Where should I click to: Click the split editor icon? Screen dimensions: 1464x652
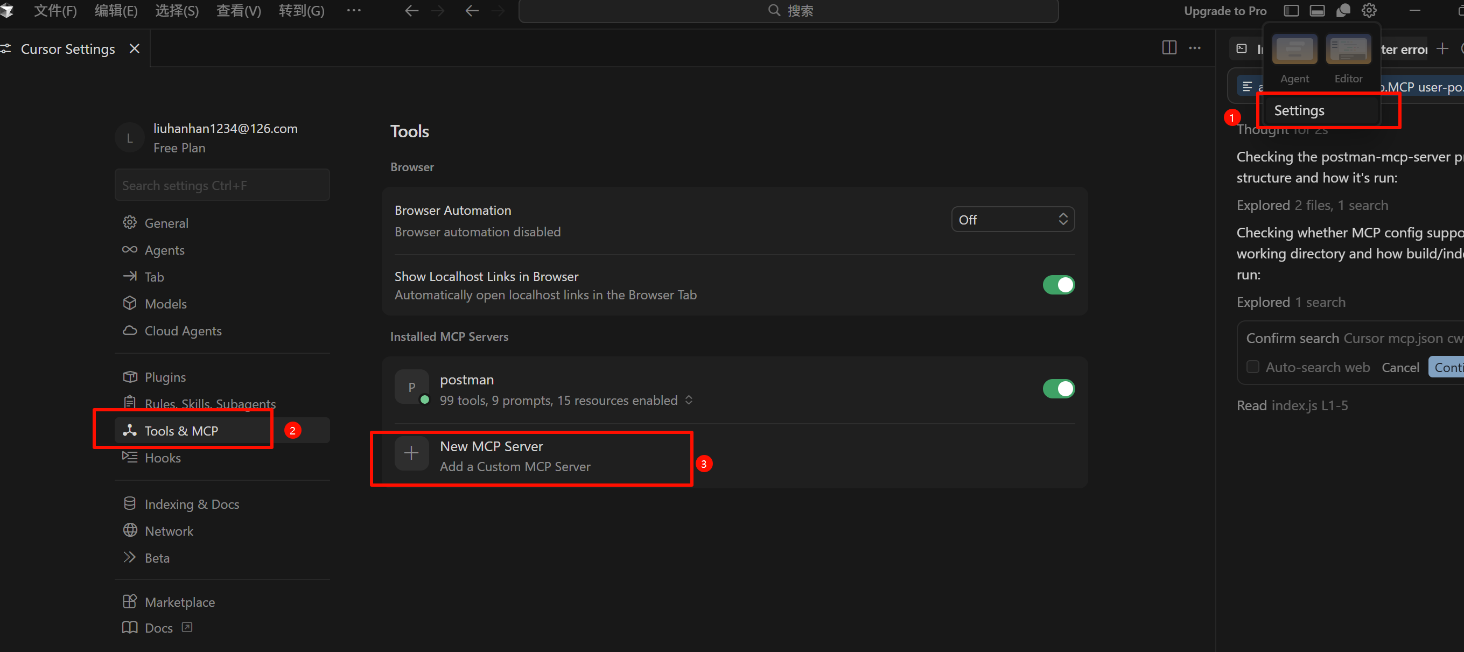click(1169, 48)
